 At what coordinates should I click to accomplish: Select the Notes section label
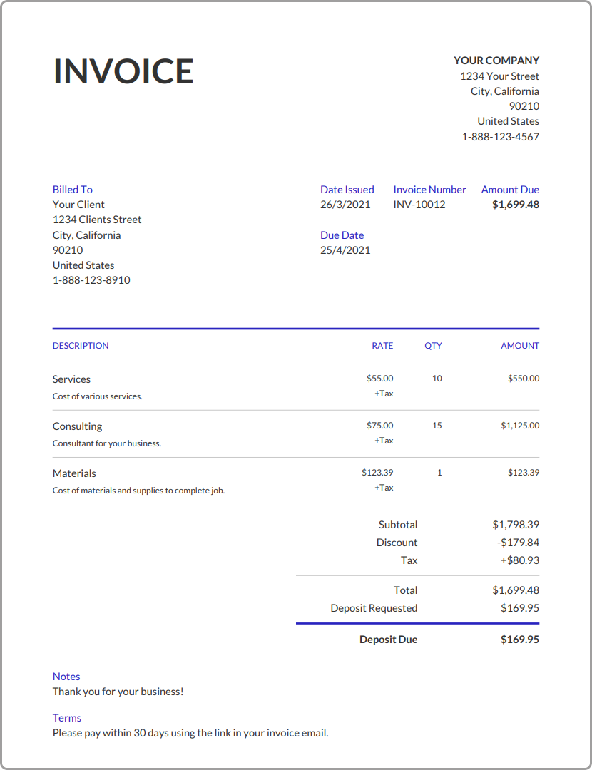66,676
